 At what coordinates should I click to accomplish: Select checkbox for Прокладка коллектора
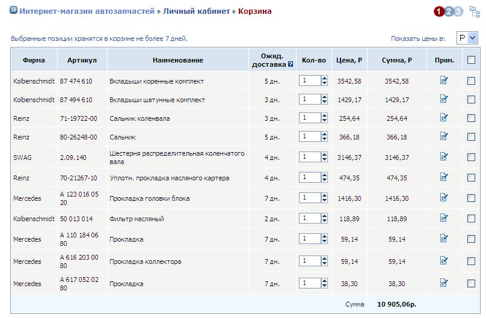click(x=471, y=261)
